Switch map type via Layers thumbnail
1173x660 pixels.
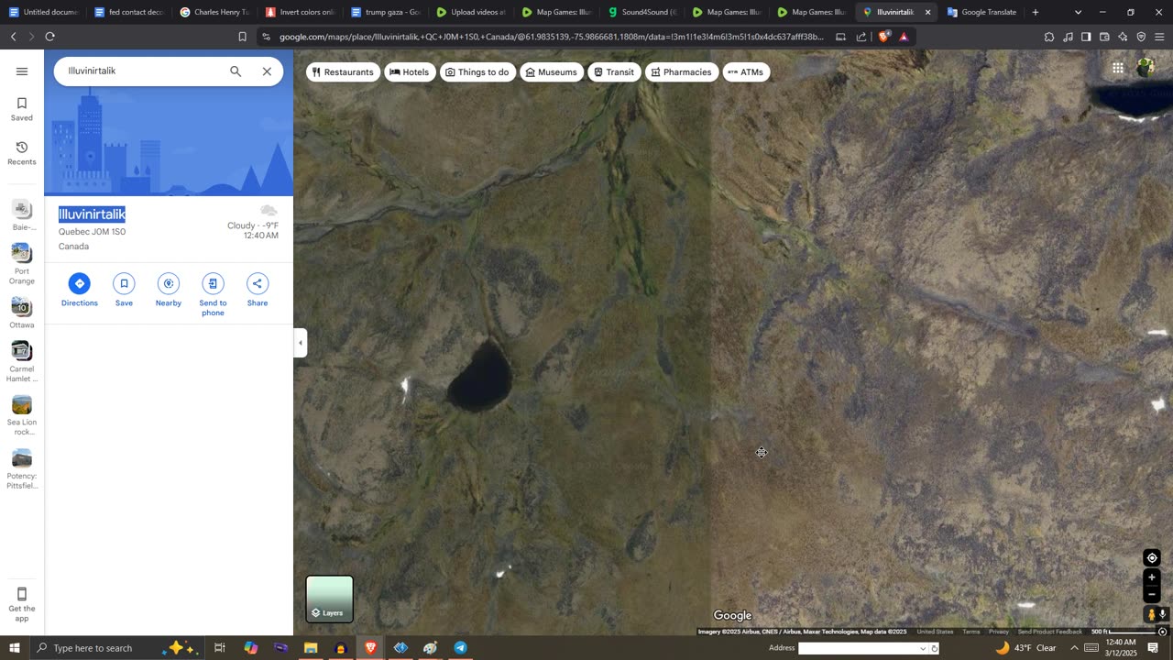tap(329, 599)
